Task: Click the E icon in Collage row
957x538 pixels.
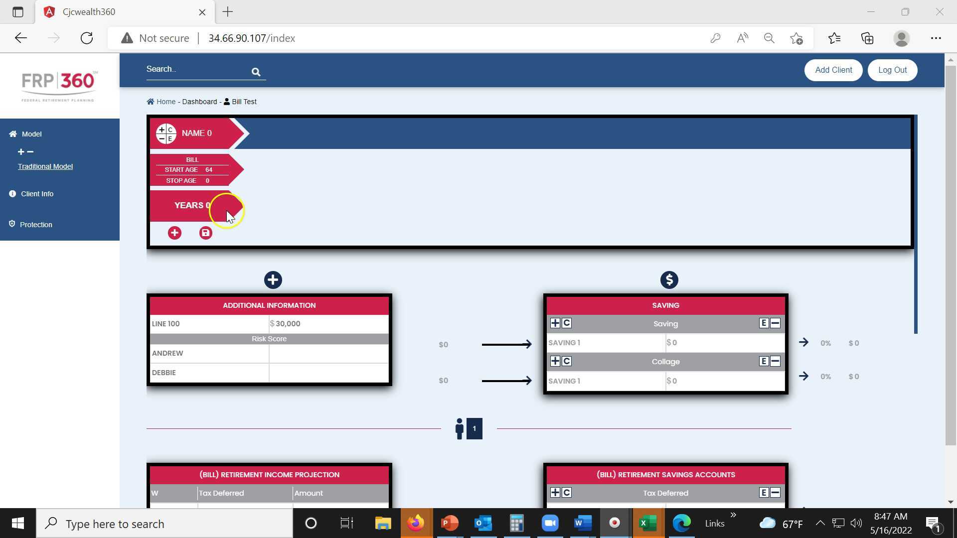Action: (x=763, y=361)
